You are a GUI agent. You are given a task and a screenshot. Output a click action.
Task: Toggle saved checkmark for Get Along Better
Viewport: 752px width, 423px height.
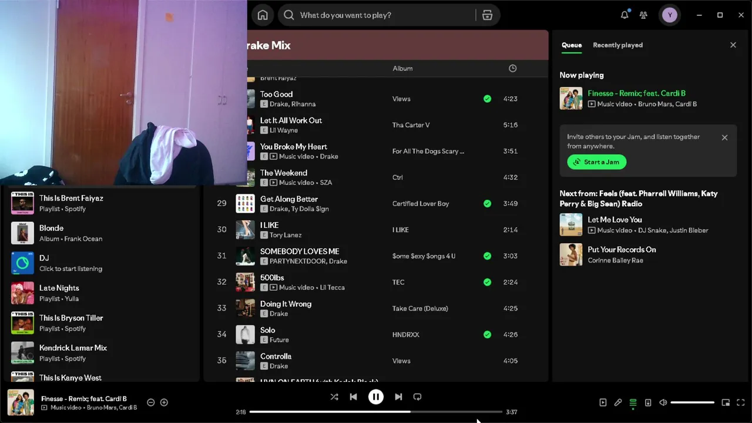tap(487, 203)
